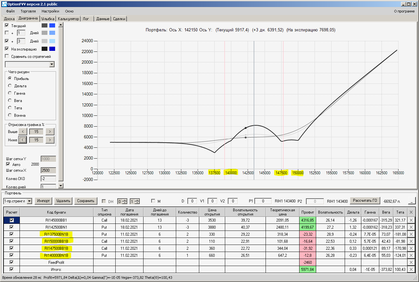Viewport: 419px width, 282px height.
Task: Select the Гамма radio button
Action: pos(10,93)
